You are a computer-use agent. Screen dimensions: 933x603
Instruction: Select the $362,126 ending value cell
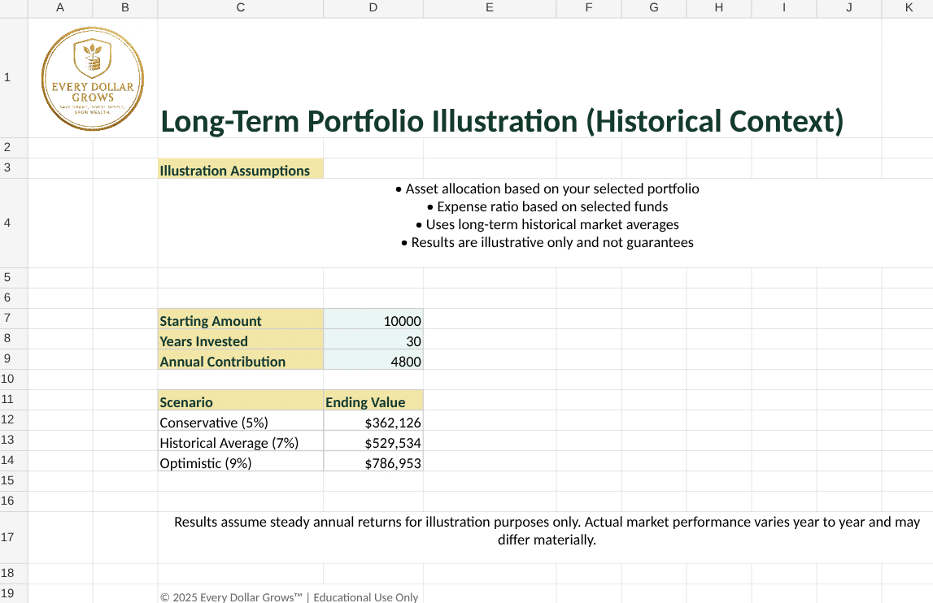373,420
